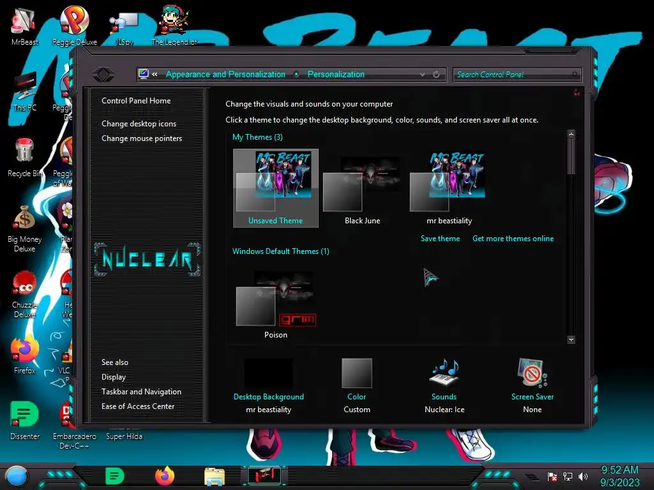Open the Desktop Background settings

pyautogui.click(x=269, y=385)
